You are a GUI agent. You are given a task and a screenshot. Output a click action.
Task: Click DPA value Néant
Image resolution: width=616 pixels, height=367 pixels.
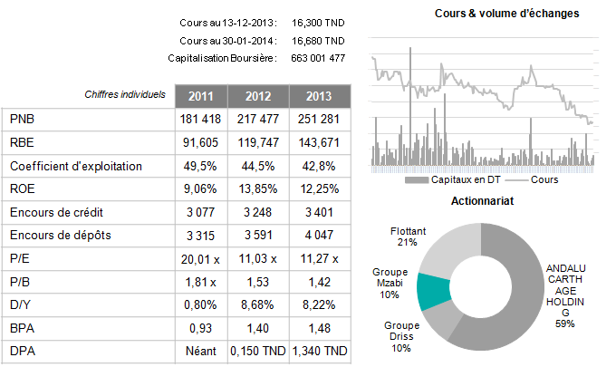click(201, 351)
